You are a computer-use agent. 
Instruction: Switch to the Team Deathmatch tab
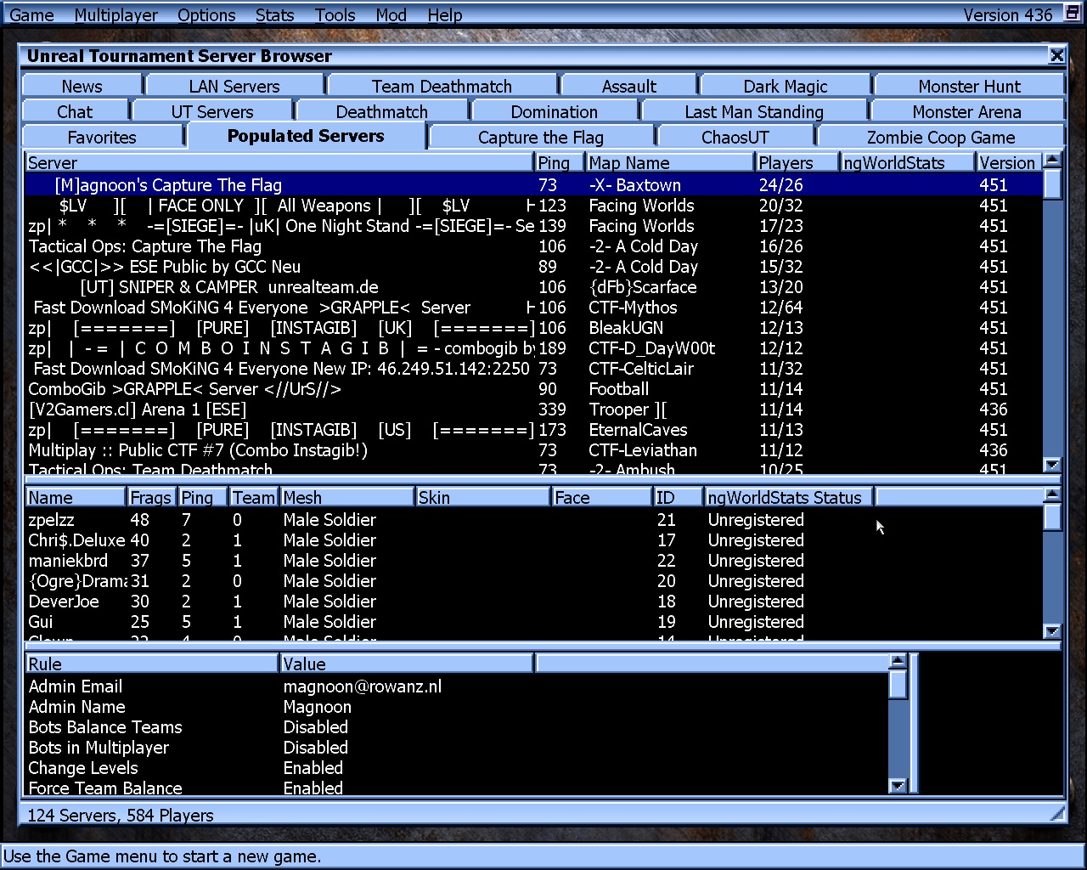click(442, 86)
